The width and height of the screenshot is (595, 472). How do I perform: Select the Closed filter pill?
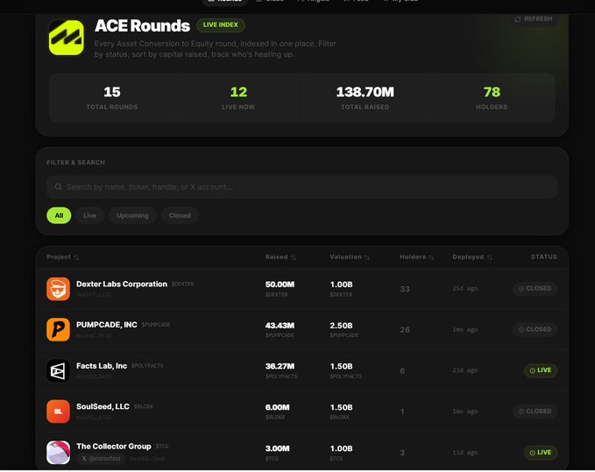pyautogui.click(x=180, y=215)
